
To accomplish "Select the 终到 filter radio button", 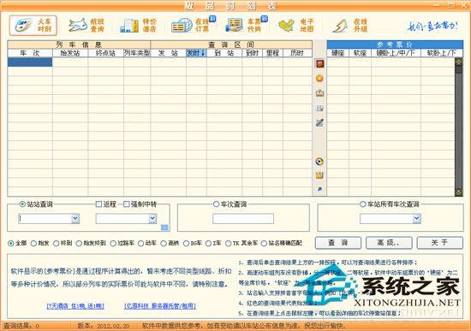I will pyautogui.click(x=57, y=243).
